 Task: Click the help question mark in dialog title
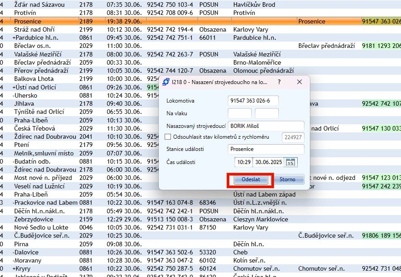tap(279, 82)
